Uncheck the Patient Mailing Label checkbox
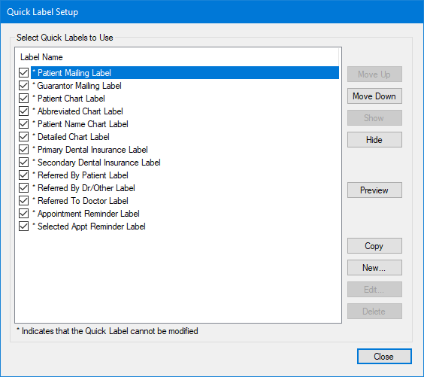 (x=24, y=72)
